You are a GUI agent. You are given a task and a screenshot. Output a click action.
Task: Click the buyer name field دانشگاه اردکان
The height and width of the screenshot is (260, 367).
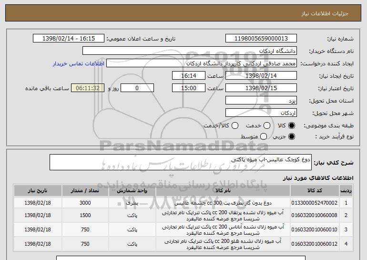click(x=190, y=51)
